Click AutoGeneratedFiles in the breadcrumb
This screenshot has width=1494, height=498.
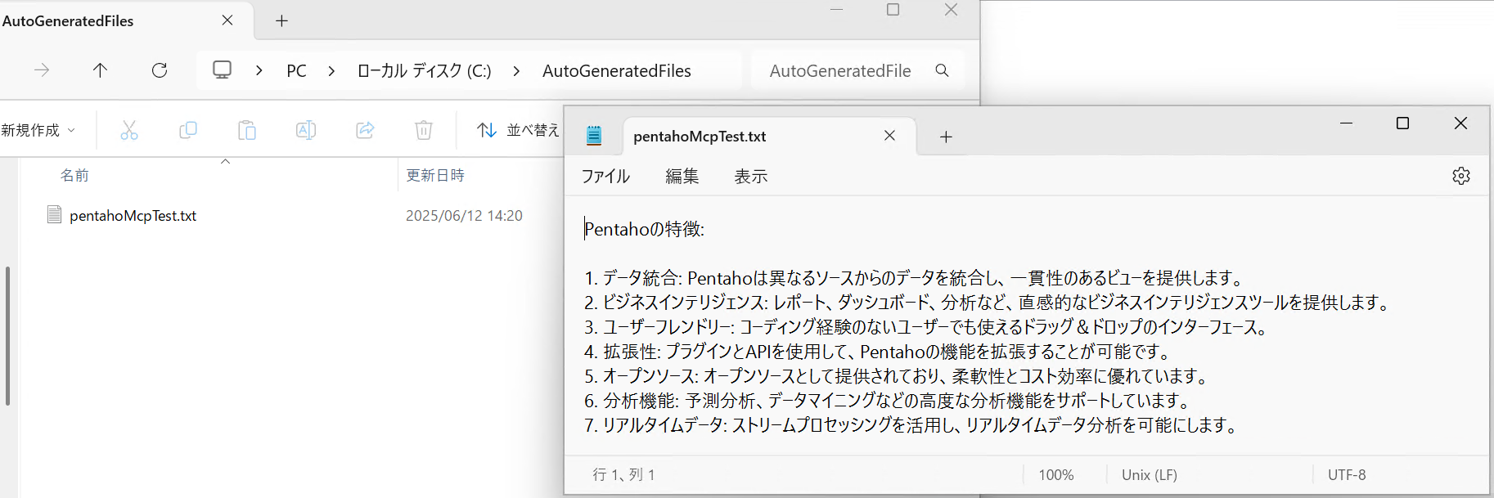point(616,71)
